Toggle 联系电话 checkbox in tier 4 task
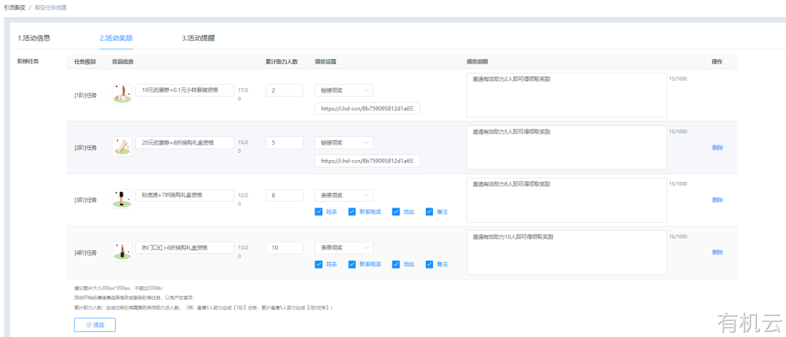 pyautogui.click(x=352, y=263)
